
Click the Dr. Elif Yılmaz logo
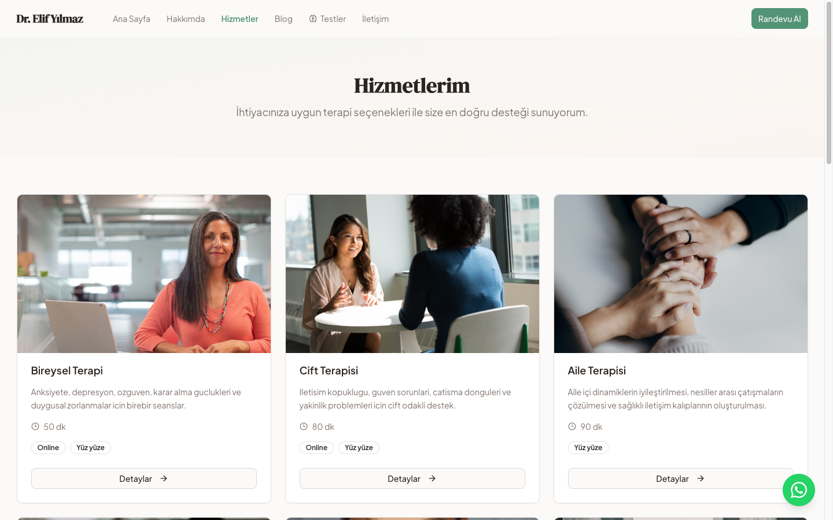coord(50,18)
